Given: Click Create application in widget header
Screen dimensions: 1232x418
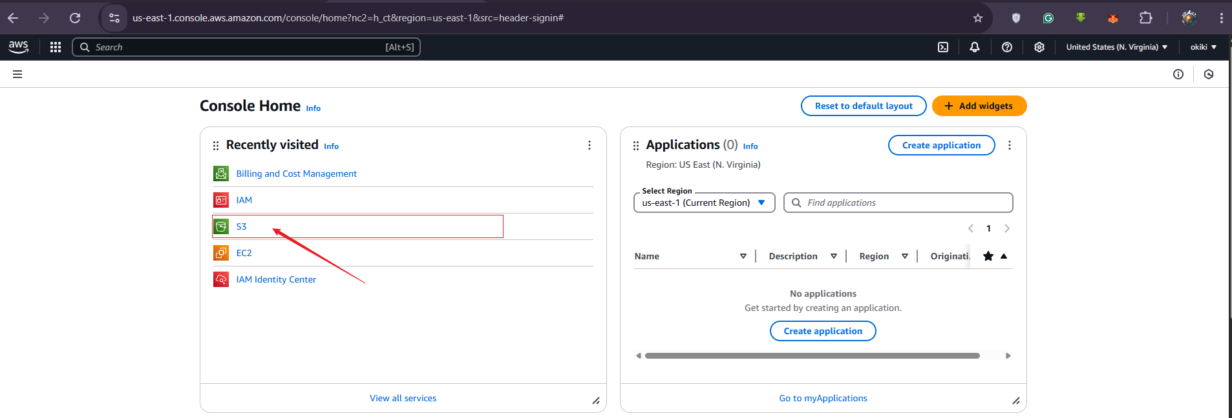Looking at the screenshot, I should [x=942, y=145].
